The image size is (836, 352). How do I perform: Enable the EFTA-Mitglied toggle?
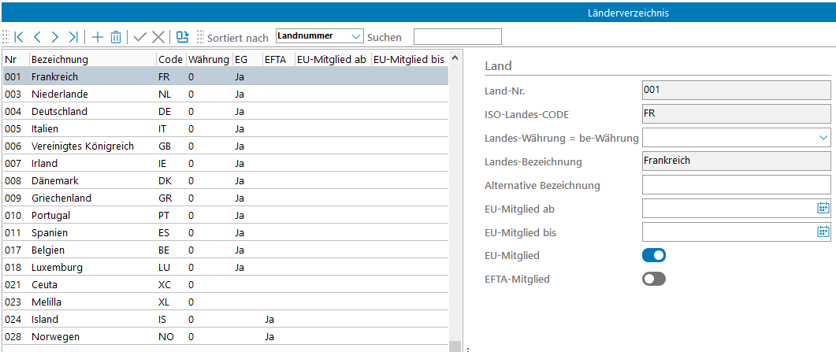(x=654, y=279)
